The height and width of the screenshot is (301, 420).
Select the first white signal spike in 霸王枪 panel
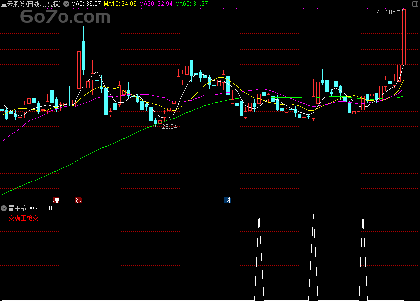click(259, 257)
